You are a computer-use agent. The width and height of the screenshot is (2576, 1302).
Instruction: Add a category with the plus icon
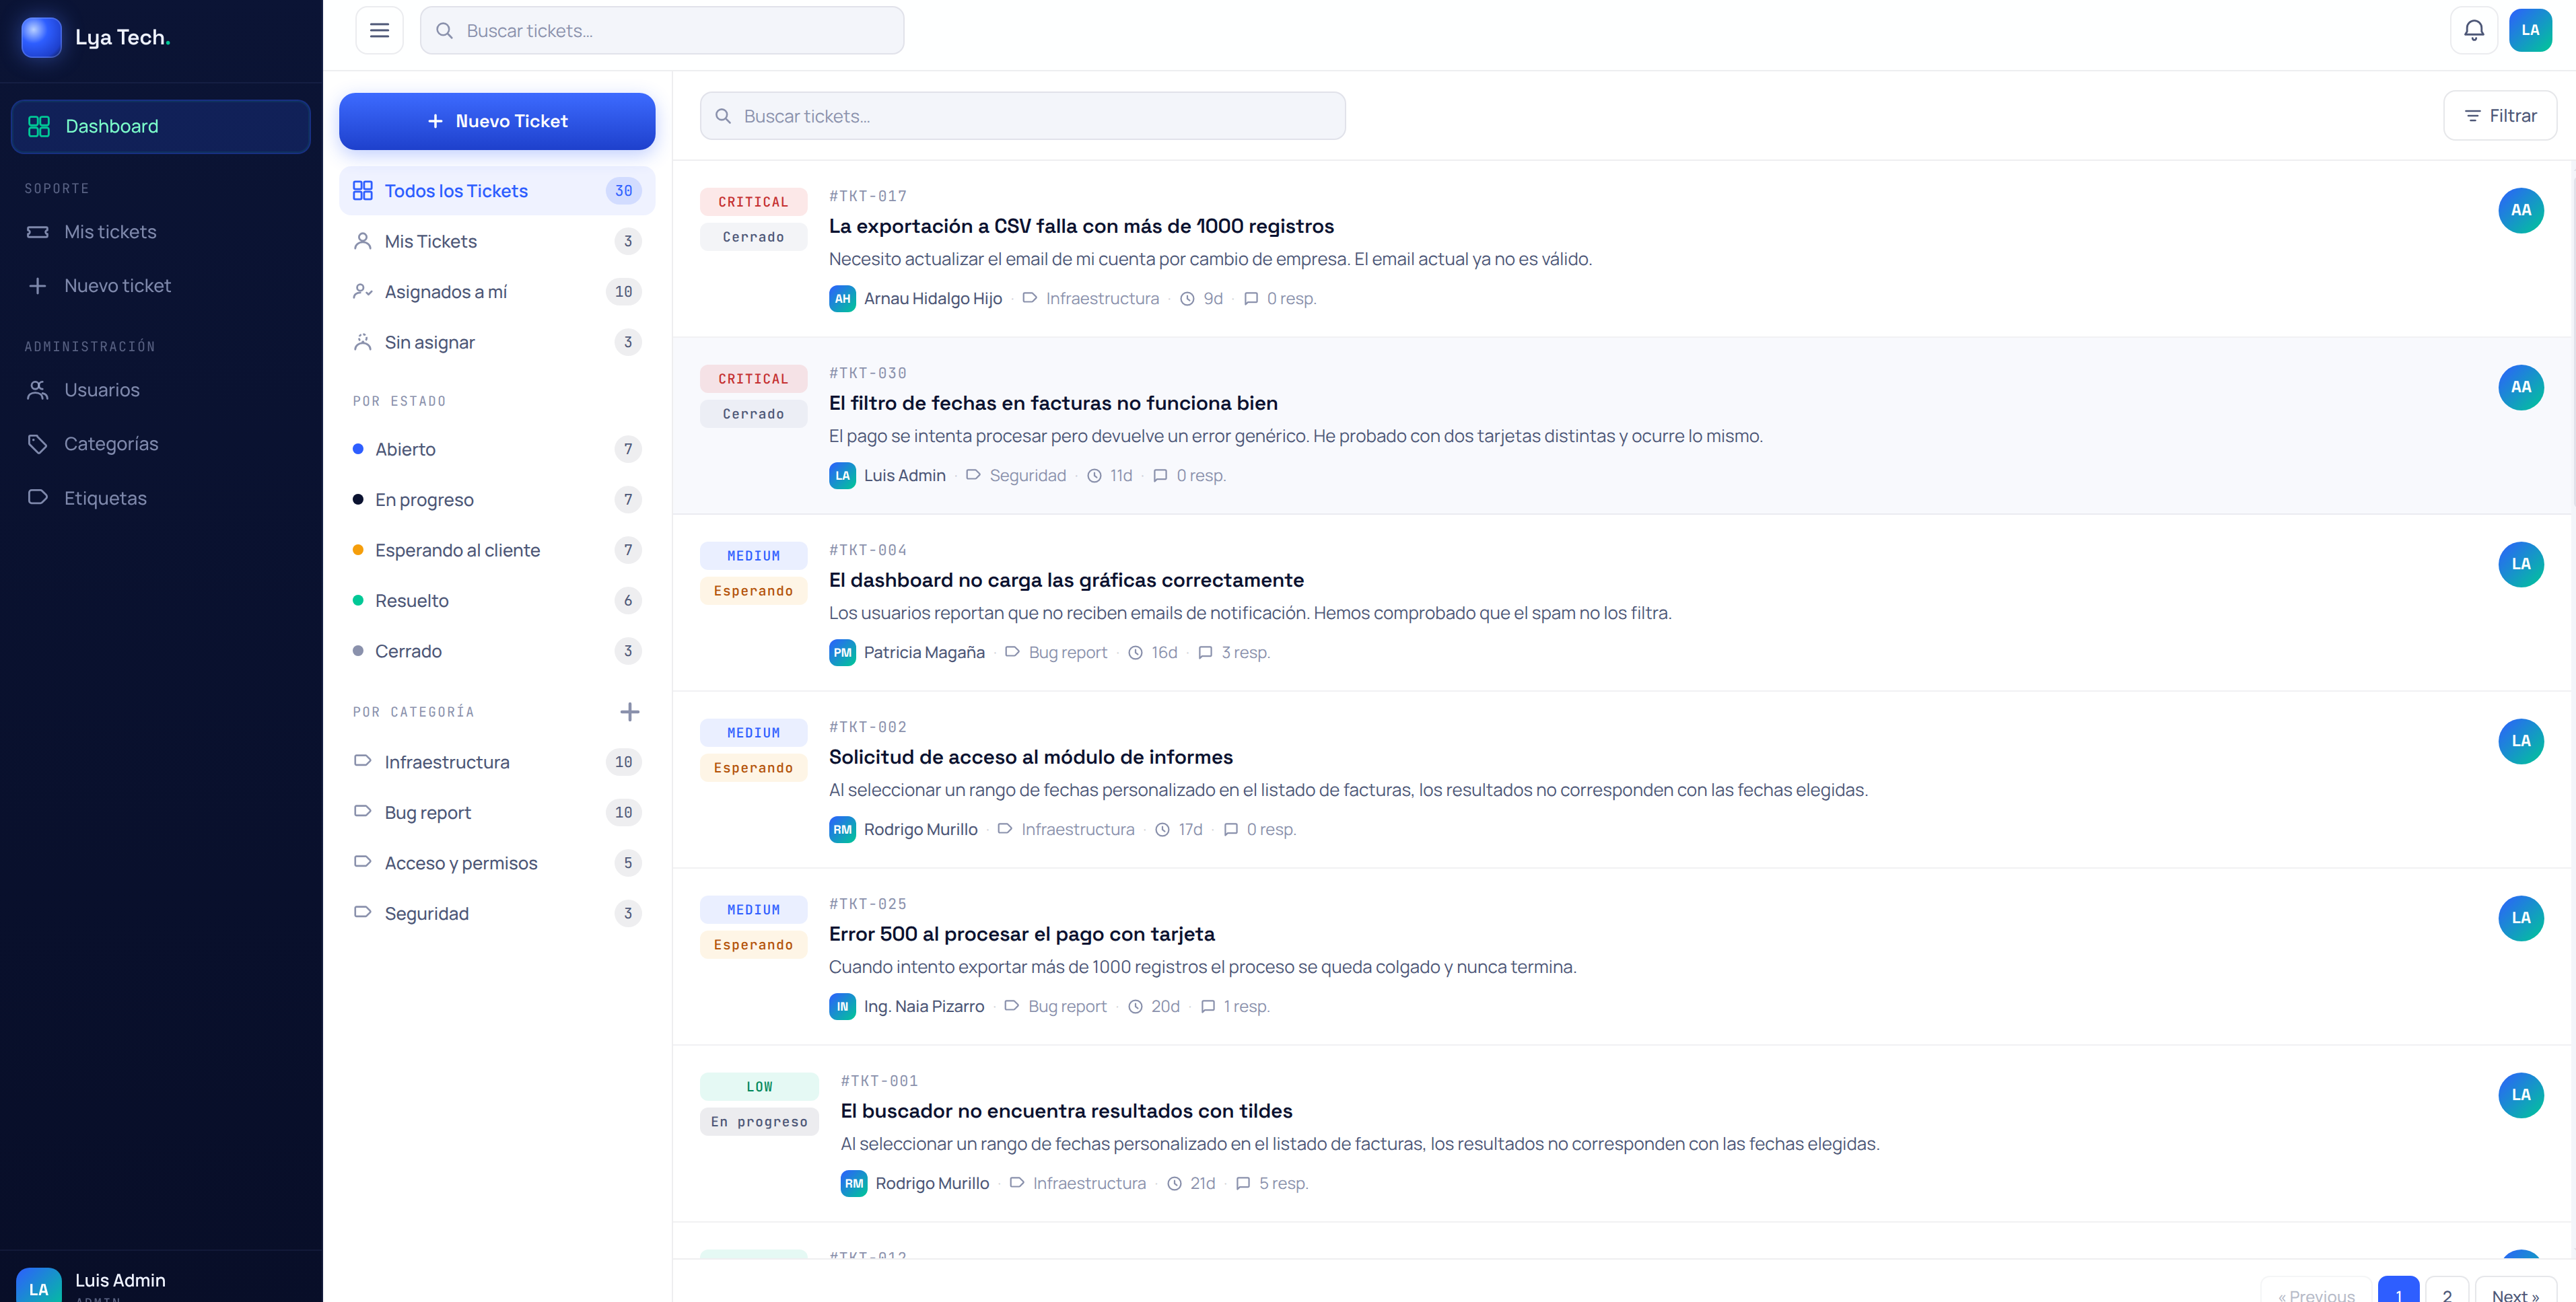[629, 712]
